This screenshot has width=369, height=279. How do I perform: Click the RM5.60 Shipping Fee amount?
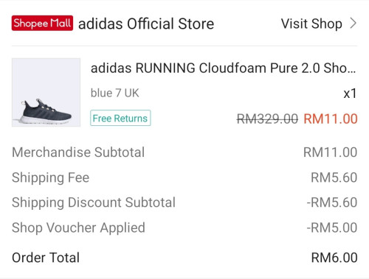[334, 177]
